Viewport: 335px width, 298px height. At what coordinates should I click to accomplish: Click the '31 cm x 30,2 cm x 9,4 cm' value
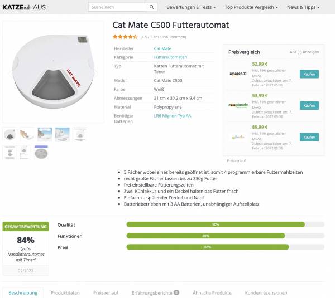(x=178, y=98)
